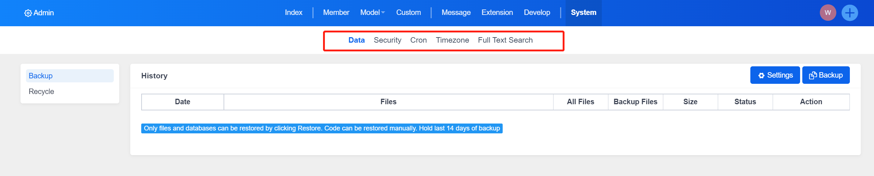The width and height of the screenshot is (874, 176).
Task: Switch to the Data tab
Action: 356,40
